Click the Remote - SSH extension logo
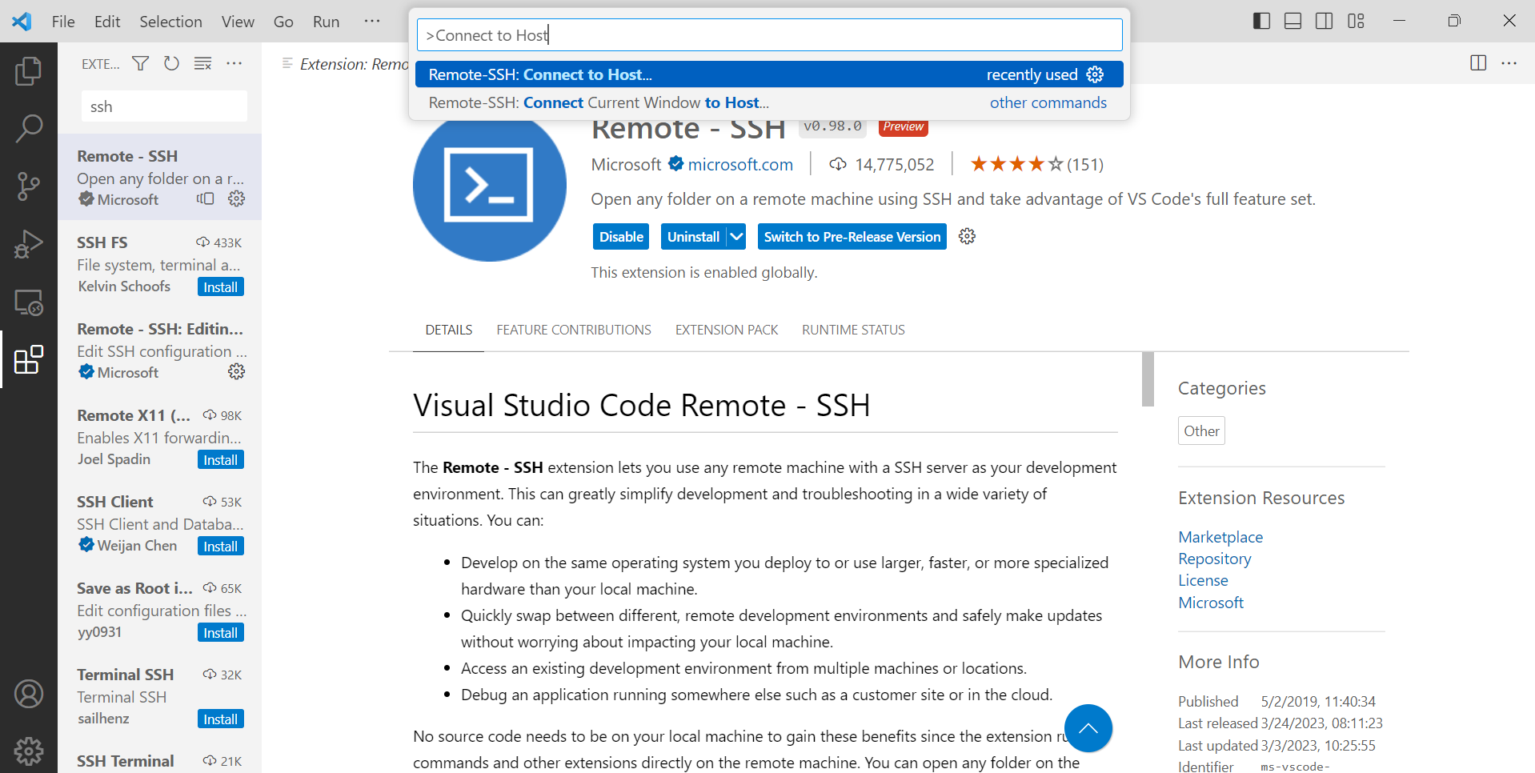This screenshot has height=773, width=1535. (x=489, y=185)
